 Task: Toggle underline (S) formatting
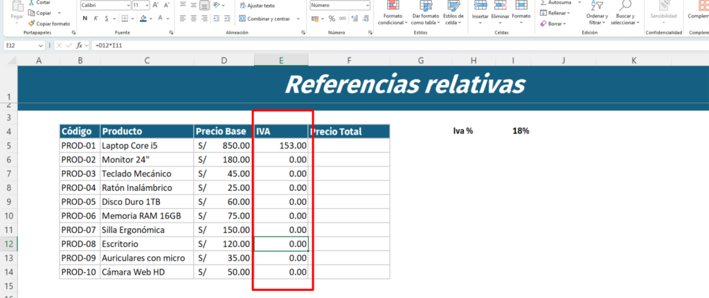pyautogui.click(x=107, y=19)
